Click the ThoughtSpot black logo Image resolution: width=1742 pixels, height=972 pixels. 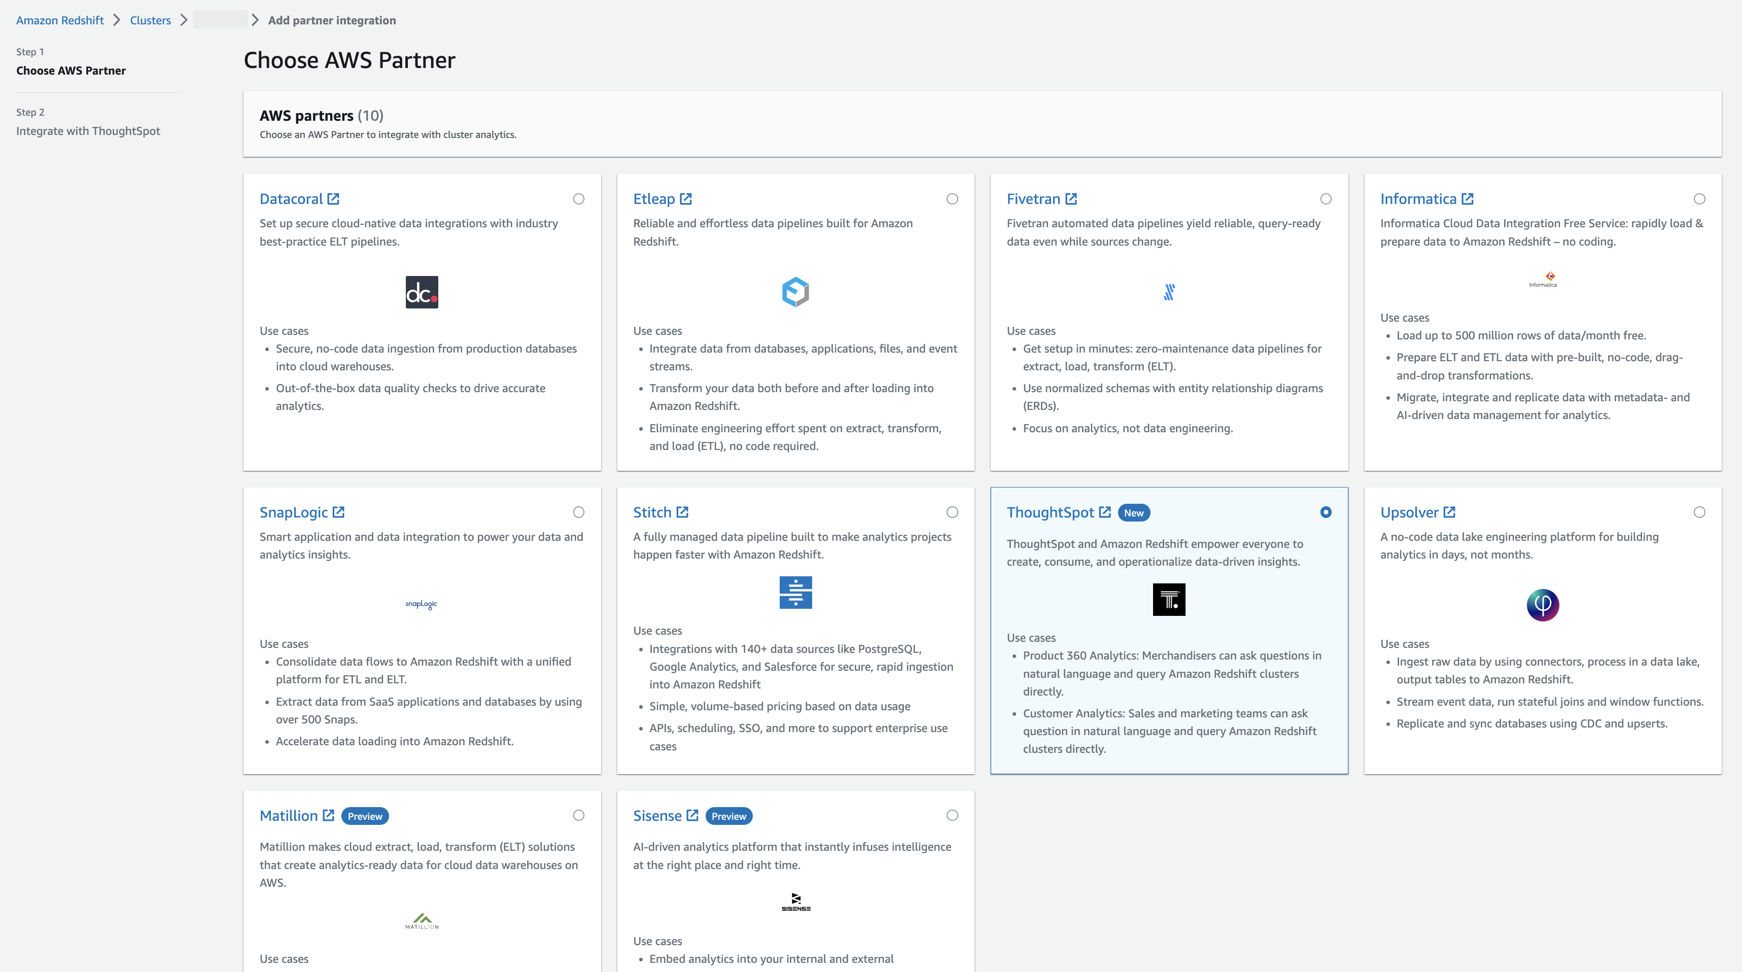1169,599
